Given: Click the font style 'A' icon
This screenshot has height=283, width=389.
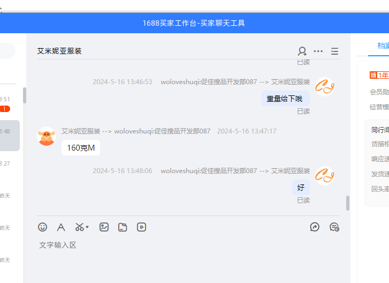Looking at the screenshot, I should pos(61,227).
